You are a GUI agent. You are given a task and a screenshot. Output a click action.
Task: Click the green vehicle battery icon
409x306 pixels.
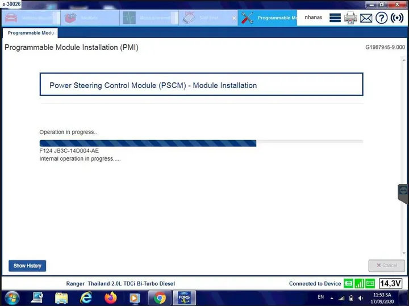click(x=370, y=283)
